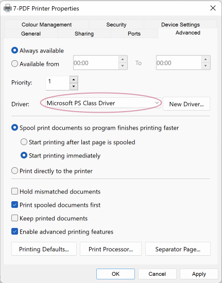Screen dimensions: 222x283
Task: Open the Separator Page... dialog
Action: tap(178, 249)
